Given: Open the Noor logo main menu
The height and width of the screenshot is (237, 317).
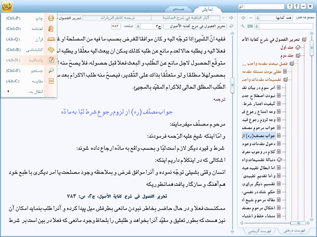Looking at the screenshot, I should pos(6,6).
